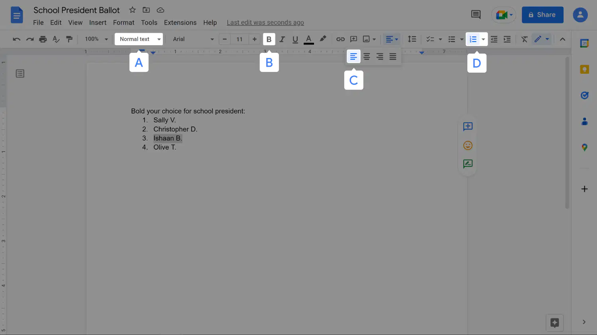Viewport: 597px width, 335px height.
Task: Open comment history in the header
Action: 476,15
